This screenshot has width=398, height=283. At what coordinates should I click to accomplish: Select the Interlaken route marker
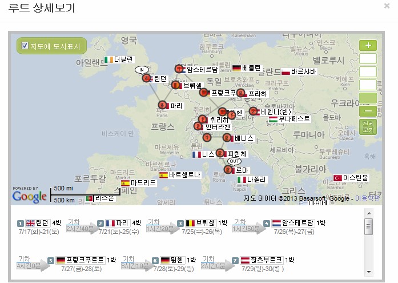[198, 126]
